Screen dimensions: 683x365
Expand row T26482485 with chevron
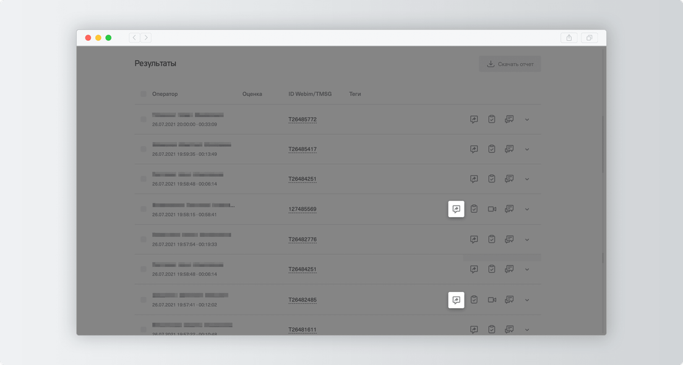(527, 300)
